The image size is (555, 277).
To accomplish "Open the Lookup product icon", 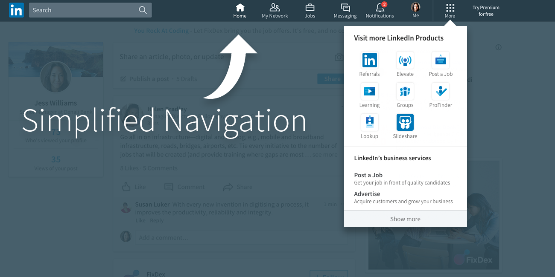I will click(369, 122).
